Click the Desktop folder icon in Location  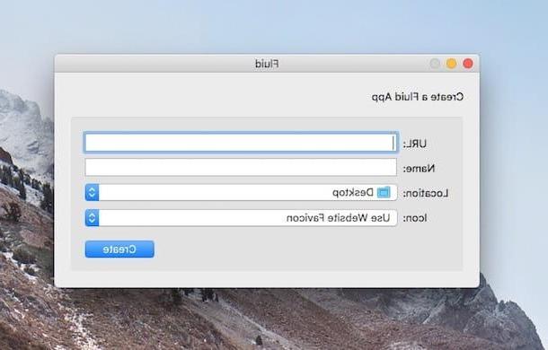(384, 192)
